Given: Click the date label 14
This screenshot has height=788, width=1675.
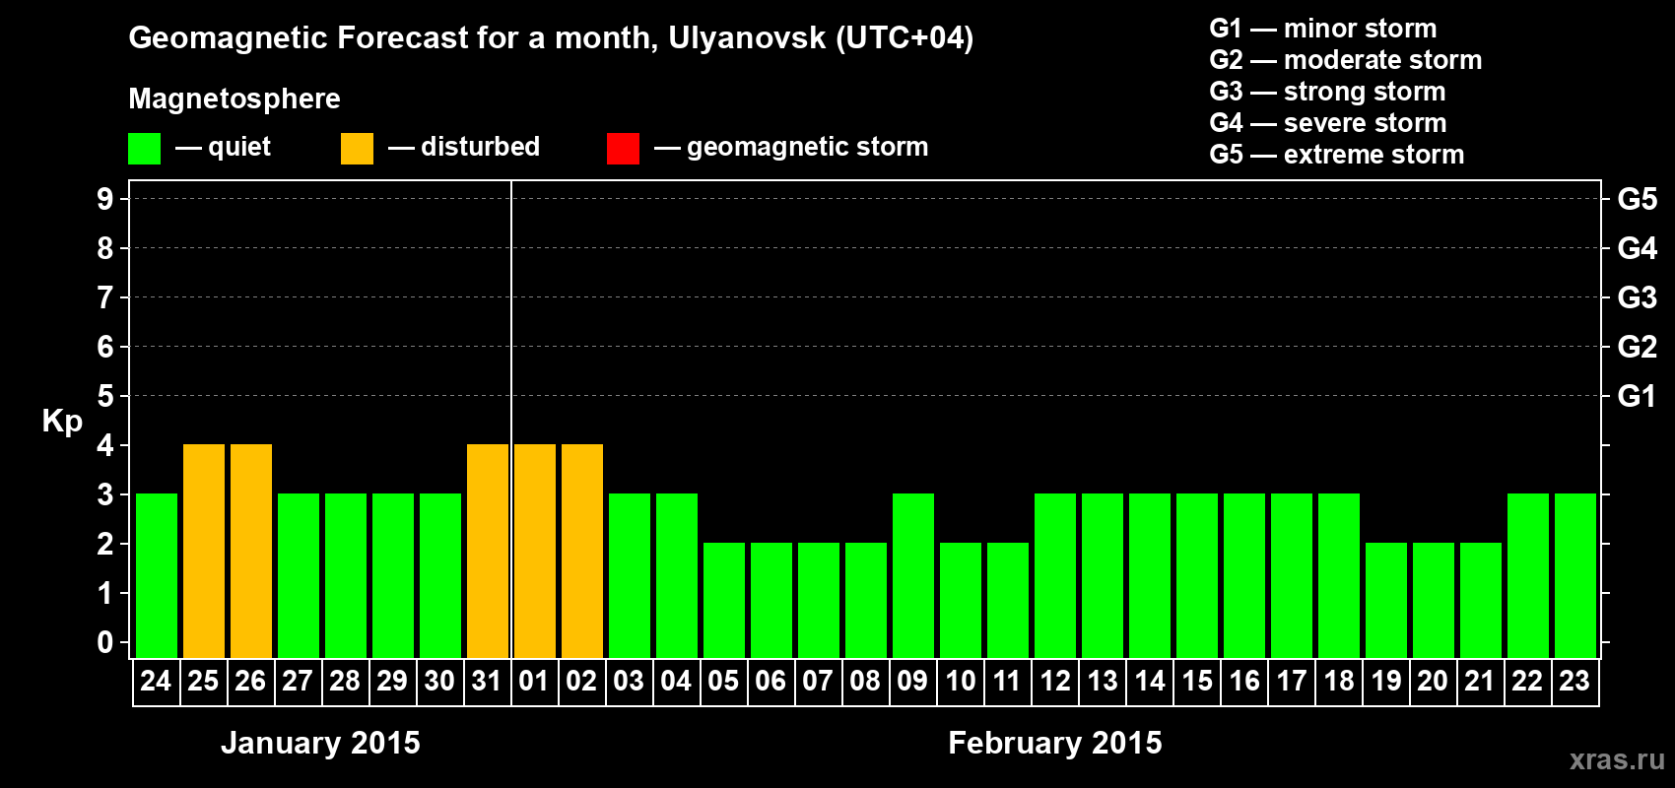Looking at the screenshot, I should 1149,681.
